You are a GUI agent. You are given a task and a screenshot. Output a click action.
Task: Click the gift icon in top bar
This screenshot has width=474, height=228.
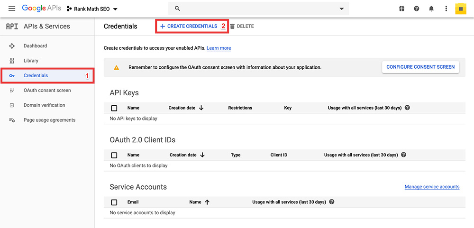(x=401, y=9)
